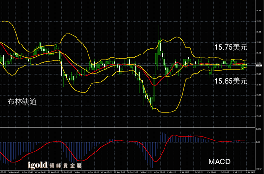Click the tallest candlestick wick peak
Viewport: 264px width, 174px height.
[159, 26]
